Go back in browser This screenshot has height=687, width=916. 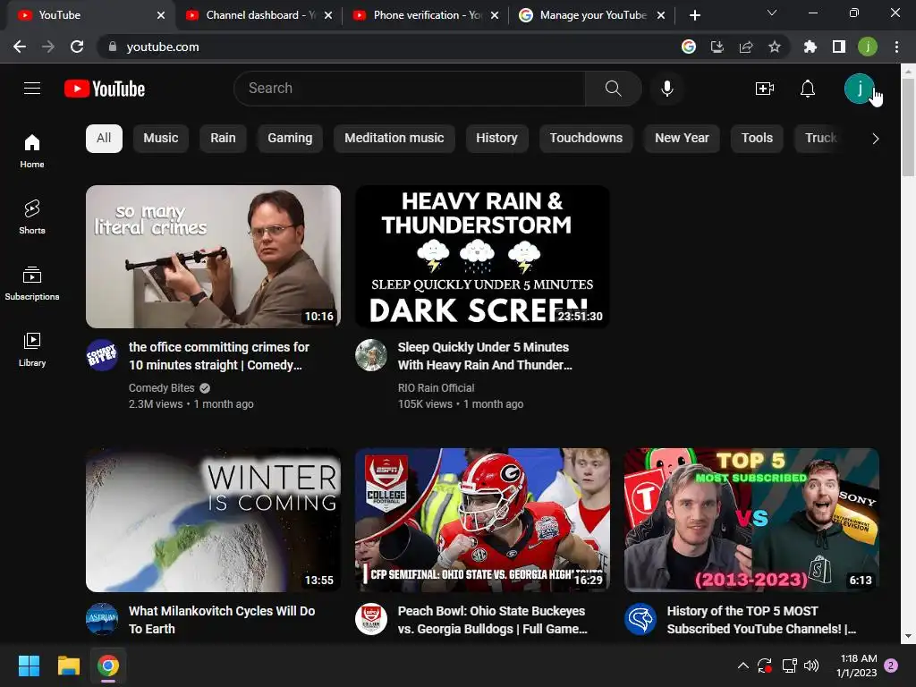click(20, 47)
